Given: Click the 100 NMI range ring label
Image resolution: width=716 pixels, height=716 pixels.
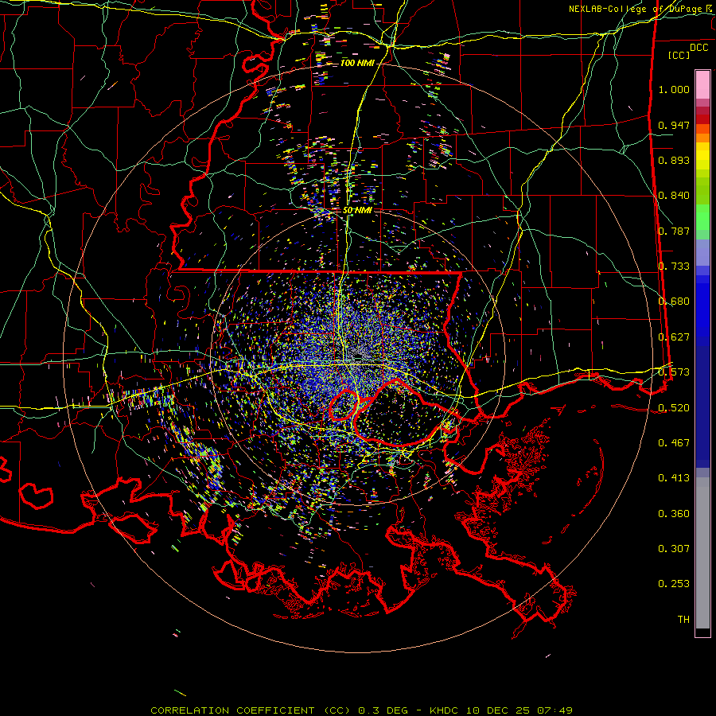Looking at the screenshot, I should pos(357,63).
